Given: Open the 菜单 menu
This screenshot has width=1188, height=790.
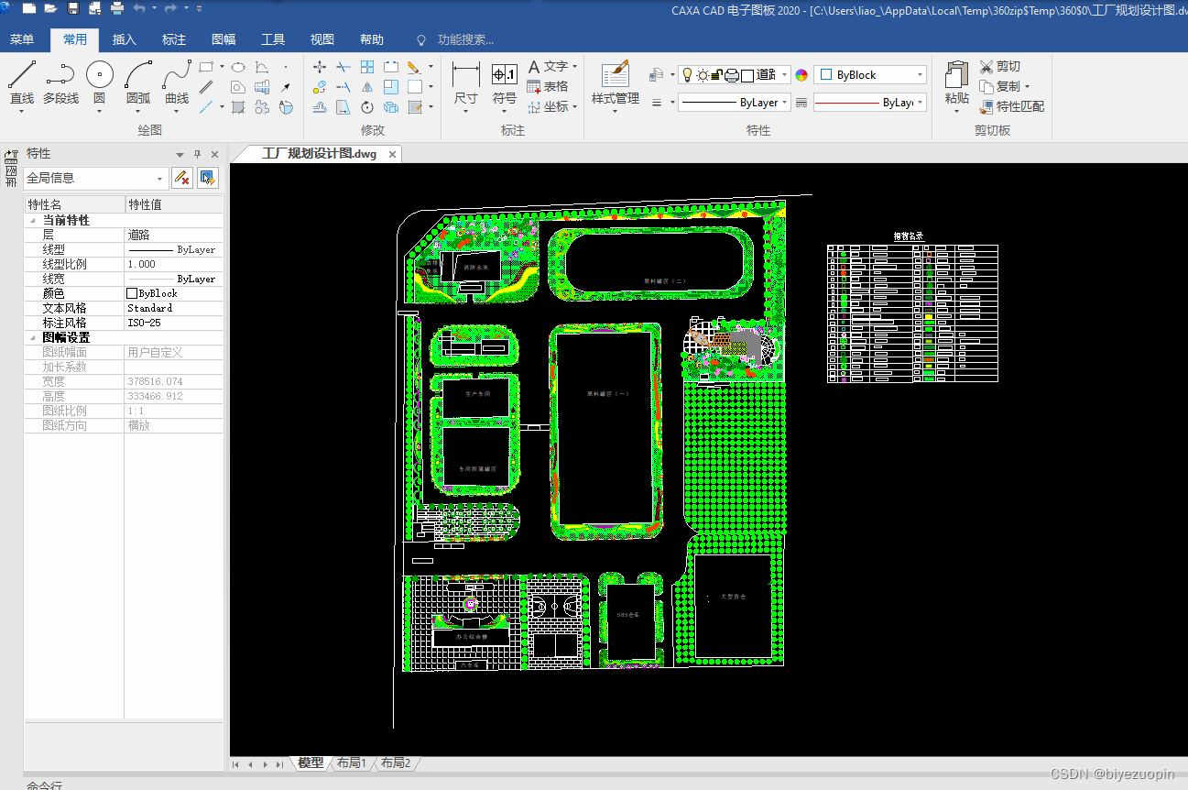Looking at the screenshot, I should (x=22, y=39).
